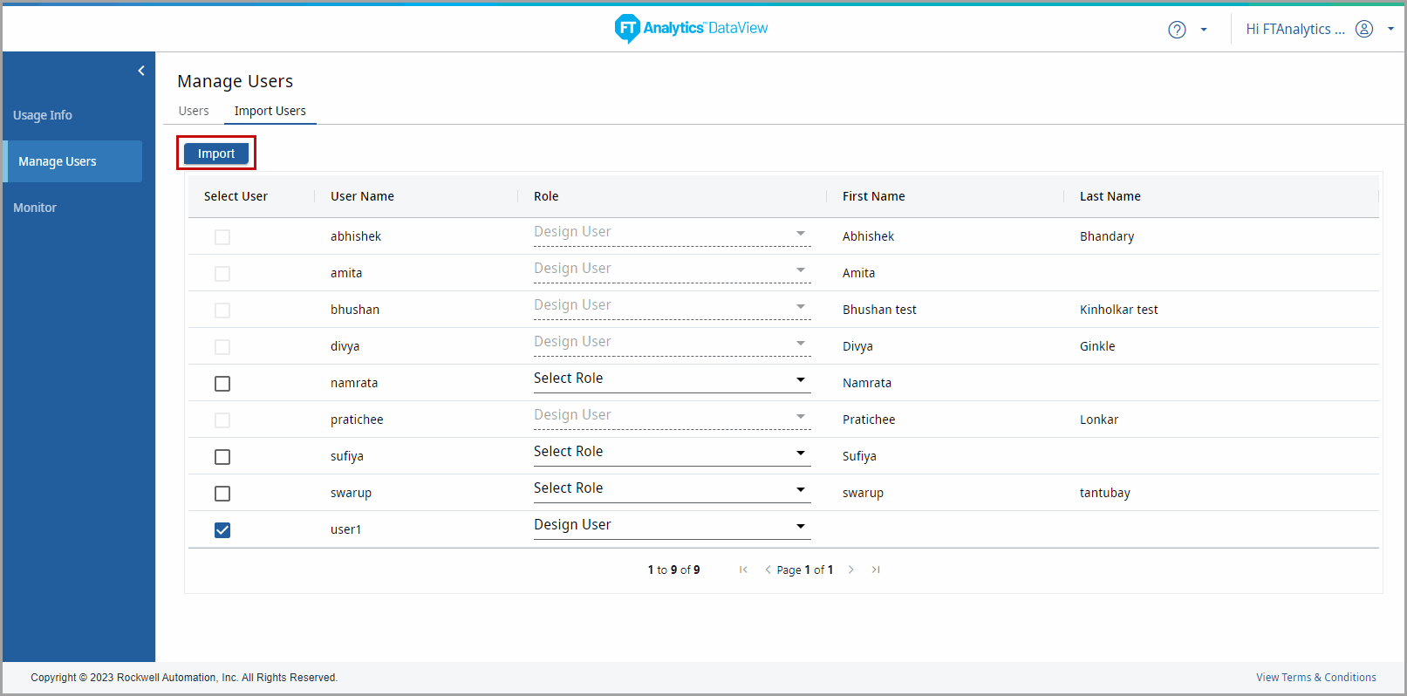This screenshot has height=696, width=1407.
Task: Select the checkbox for sufiya
Action: tap(222, 457)
